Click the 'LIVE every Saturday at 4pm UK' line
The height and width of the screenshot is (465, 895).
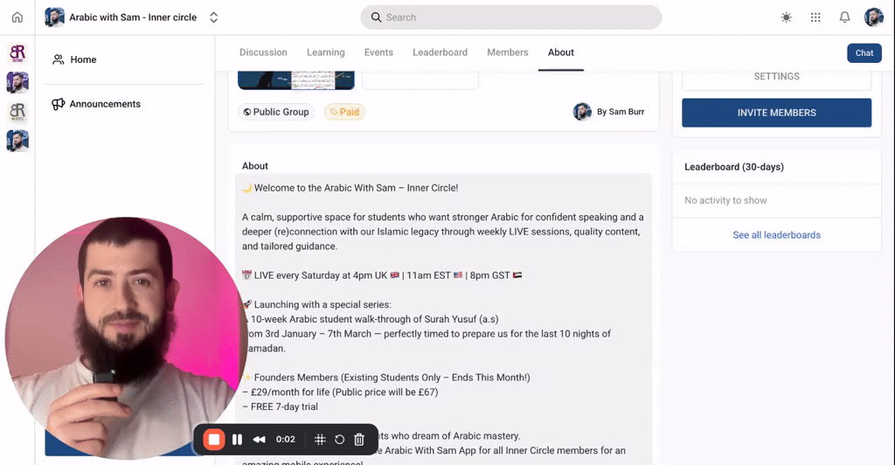(382, 275)
